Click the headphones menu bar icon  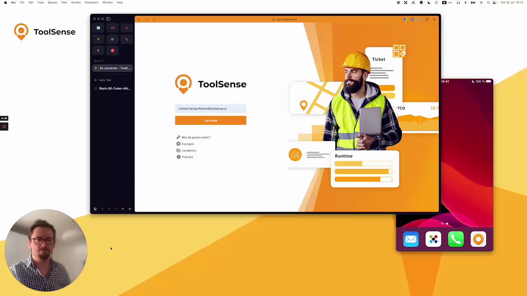458,2
